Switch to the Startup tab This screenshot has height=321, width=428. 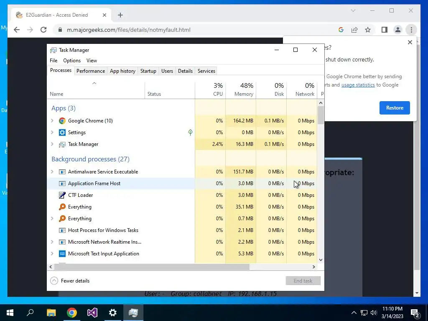coord(148,71)
